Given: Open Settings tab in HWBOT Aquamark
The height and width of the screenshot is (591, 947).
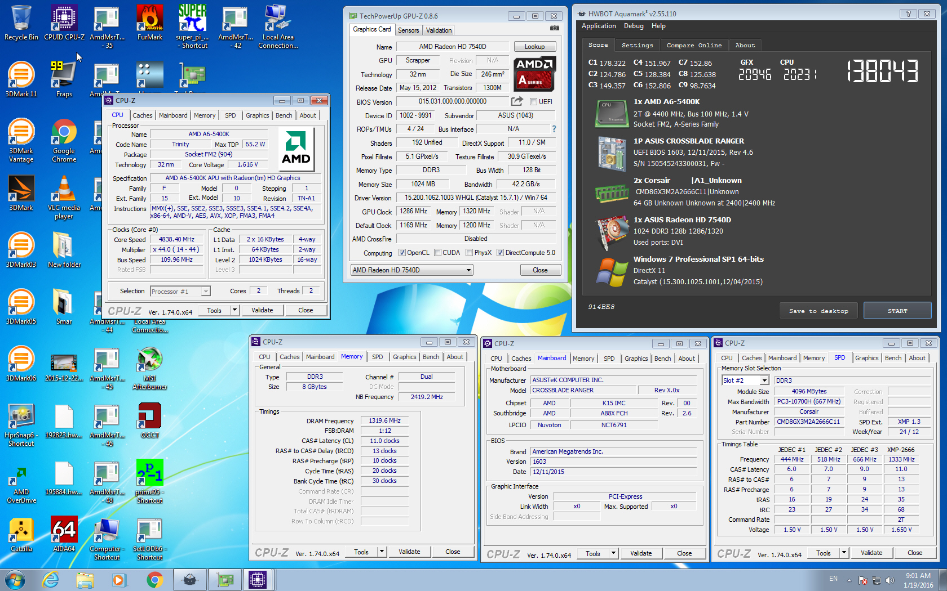Looking at the screenshot, I should point(637,45).
